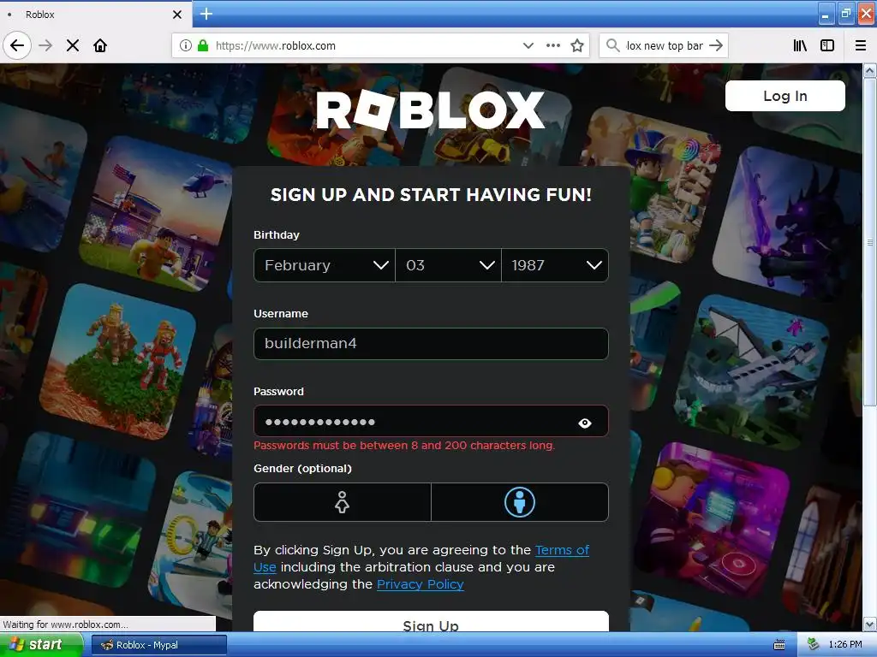Close the Roblox tab
The image size is (877, 657).
click(177, 15)
